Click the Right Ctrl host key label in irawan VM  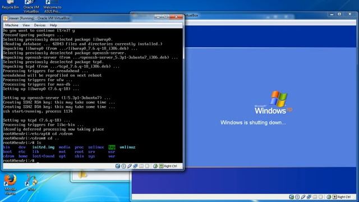coord(171,166)
